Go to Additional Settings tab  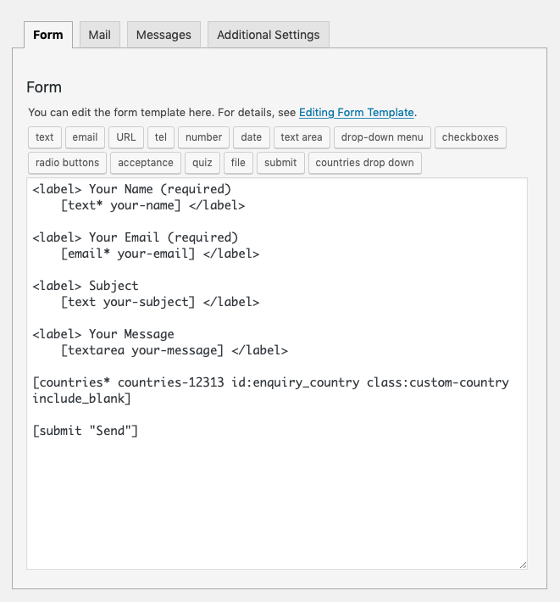pos(268,35)
